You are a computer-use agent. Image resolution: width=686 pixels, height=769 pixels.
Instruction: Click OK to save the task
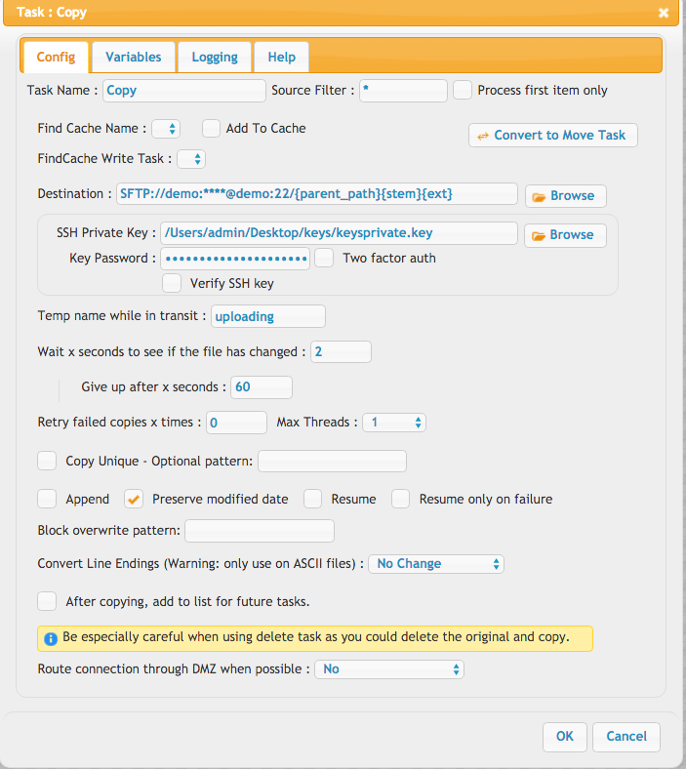565,737
